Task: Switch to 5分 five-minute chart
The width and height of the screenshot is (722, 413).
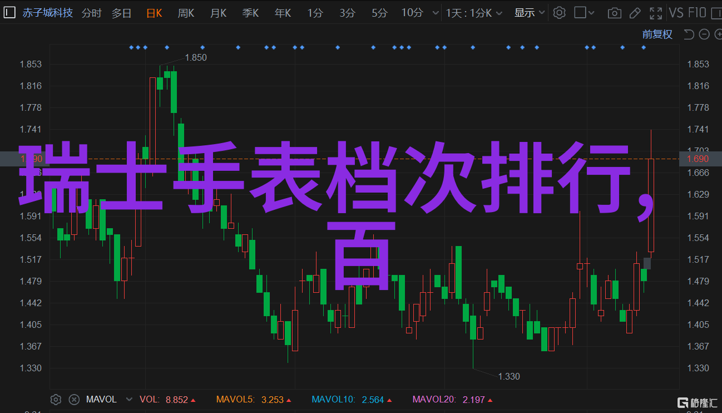Action: pos(379,13)
